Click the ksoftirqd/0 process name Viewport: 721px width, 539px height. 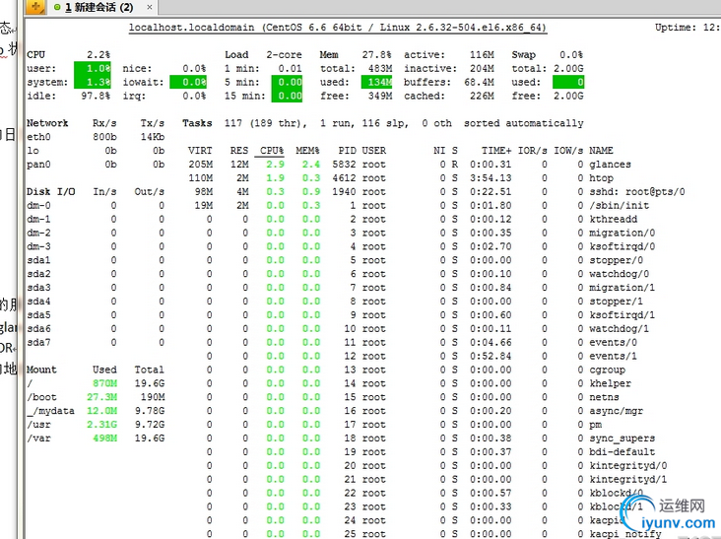623,246
